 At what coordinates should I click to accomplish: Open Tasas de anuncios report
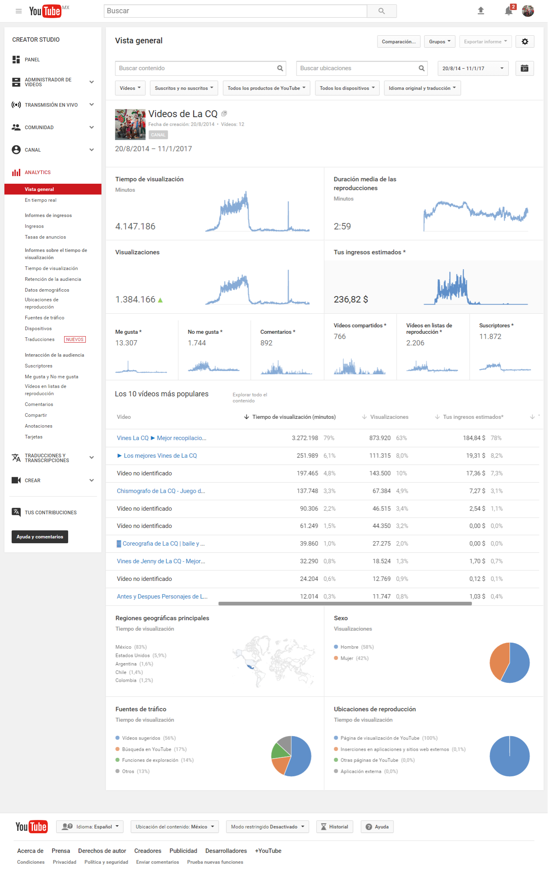click(x=45, y=237)
